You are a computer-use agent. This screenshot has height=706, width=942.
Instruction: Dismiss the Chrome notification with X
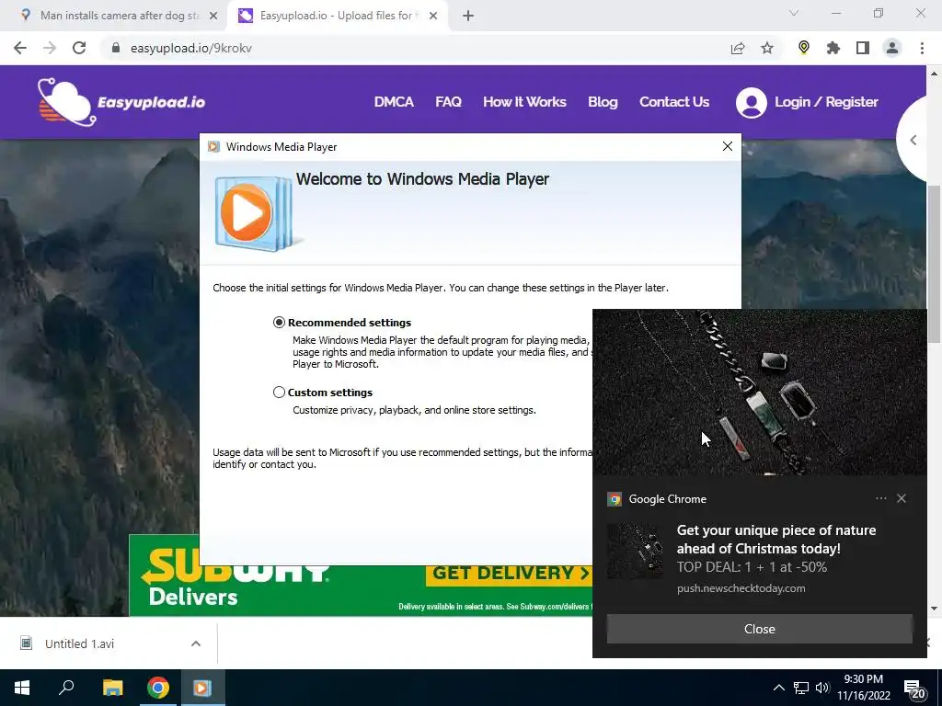click(x=902, y=498)
